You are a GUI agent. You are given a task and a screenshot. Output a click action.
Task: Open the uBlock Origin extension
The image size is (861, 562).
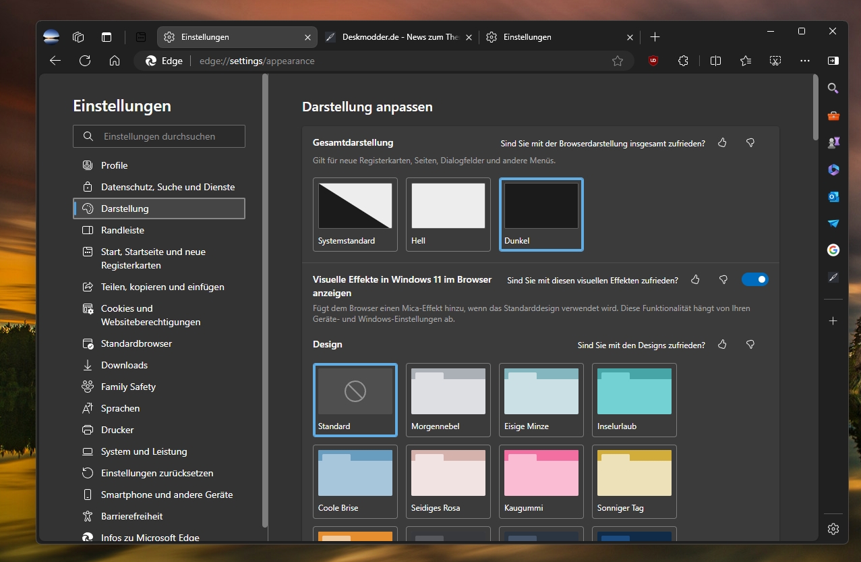[653, 61]
